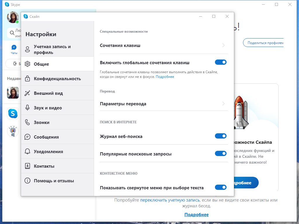Maximize the main Skype window
This screenshot has height=224, width=299.
277,4
